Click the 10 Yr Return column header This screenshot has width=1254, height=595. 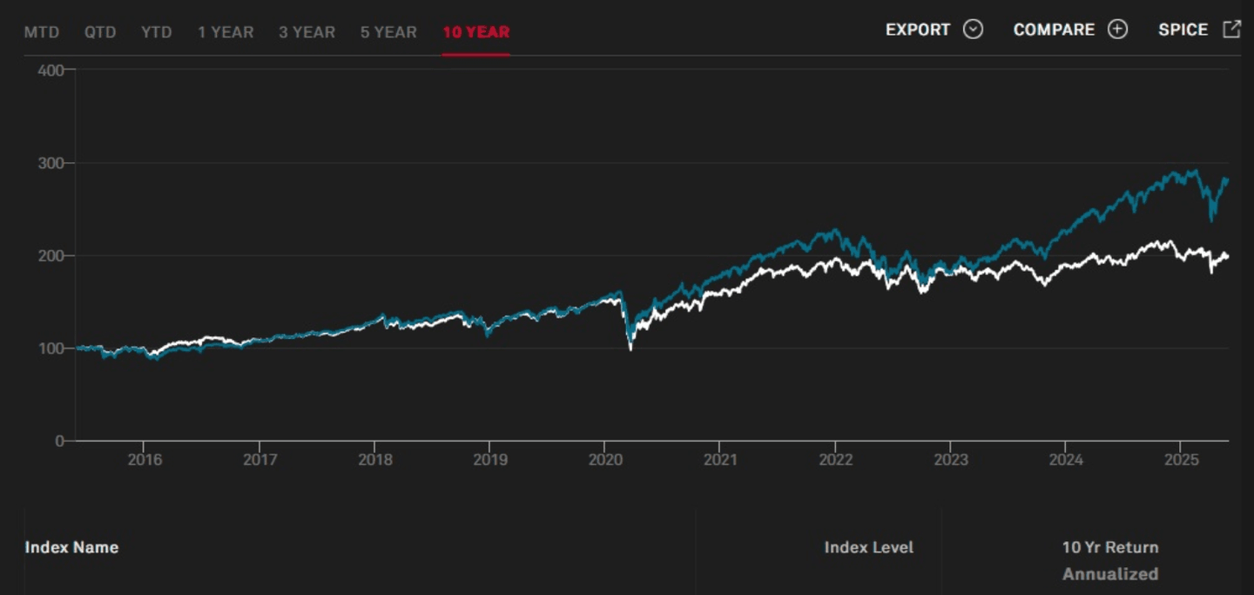[1109, 547]
